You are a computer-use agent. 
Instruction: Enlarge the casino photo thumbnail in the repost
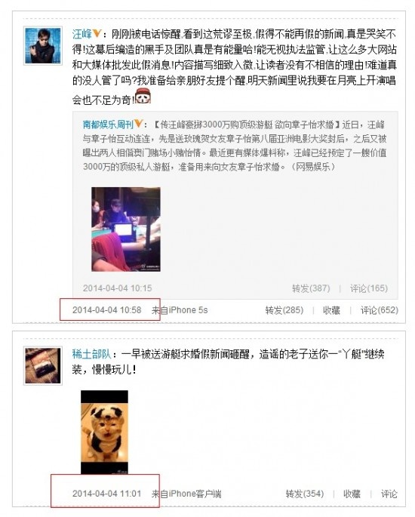126,229
